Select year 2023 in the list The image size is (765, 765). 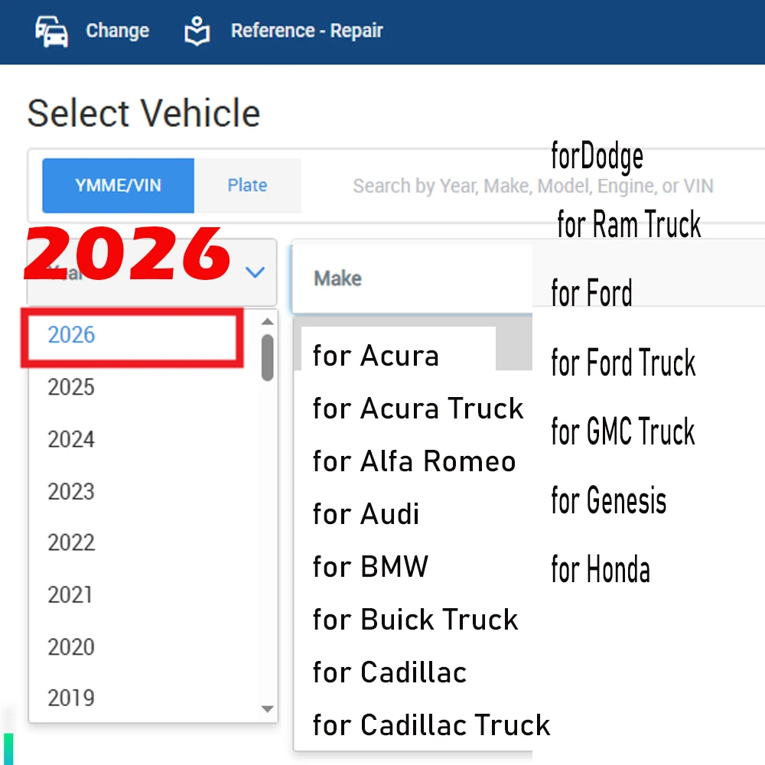click(x=71, y=491)
